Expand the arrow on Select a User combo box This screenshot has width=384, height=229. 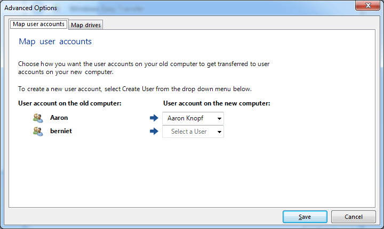click(219, 132)
